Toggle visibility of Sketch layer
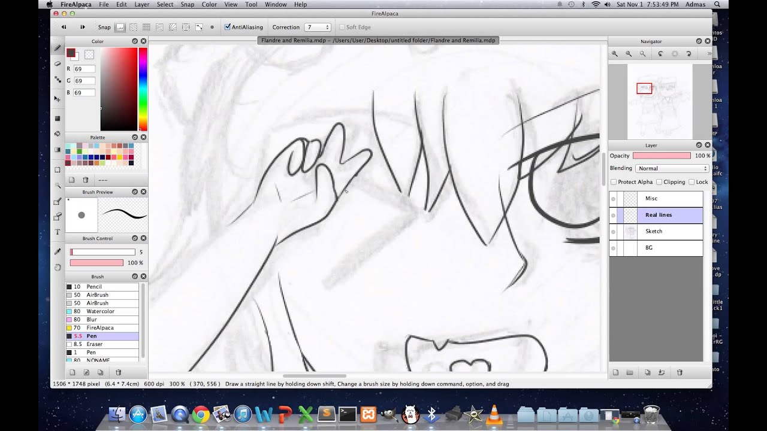Screen dimensions: 767x431 pyautogui.click(x=613, y=231)
